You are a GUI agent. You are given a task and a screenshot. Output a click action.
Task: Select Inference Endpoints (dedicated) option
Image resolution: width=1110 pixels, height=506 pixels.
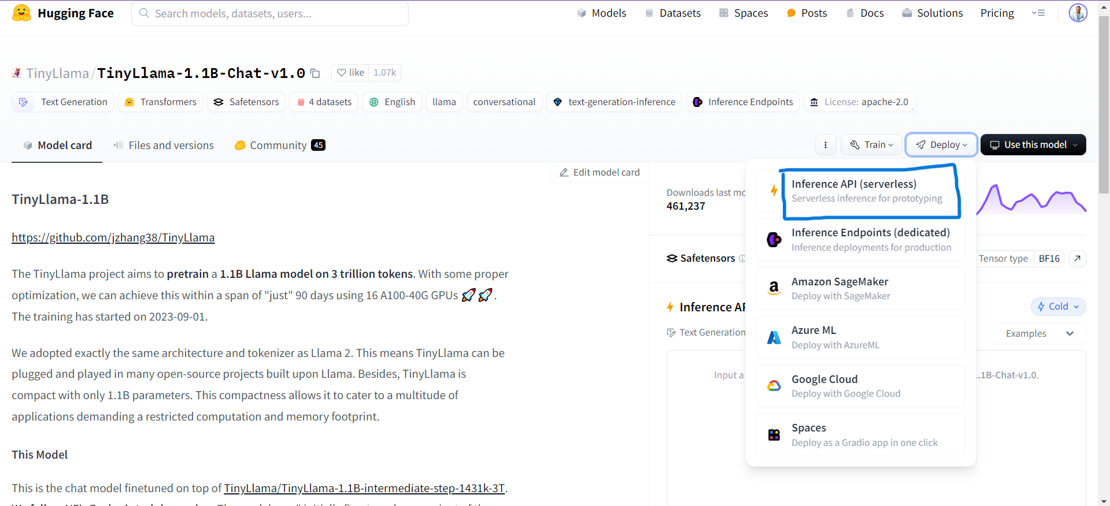[860, 240]
